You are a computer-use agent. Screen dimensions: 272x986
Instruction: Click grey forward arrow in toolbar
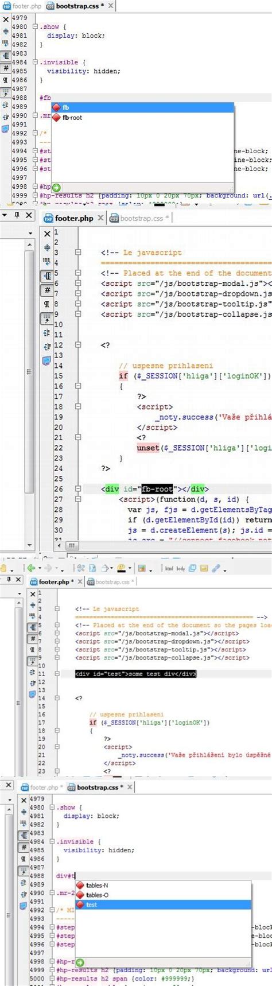click(x=48, y=568)
